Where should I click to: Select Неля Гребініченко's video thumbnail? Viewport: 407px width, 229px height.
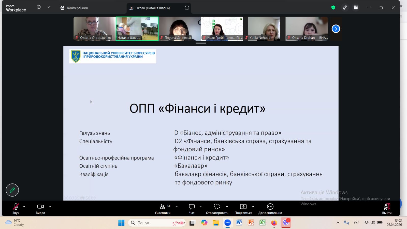(222, 29)
